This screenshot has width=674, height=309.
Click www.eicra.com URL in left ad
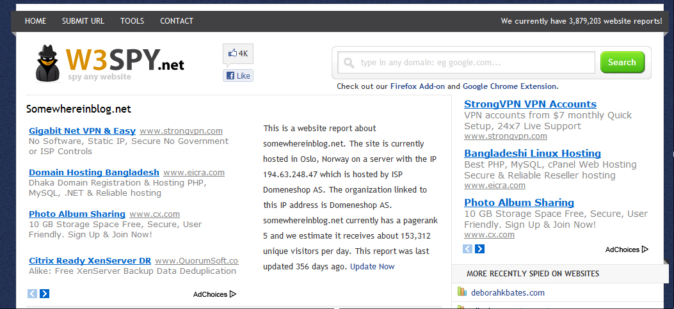194,173
